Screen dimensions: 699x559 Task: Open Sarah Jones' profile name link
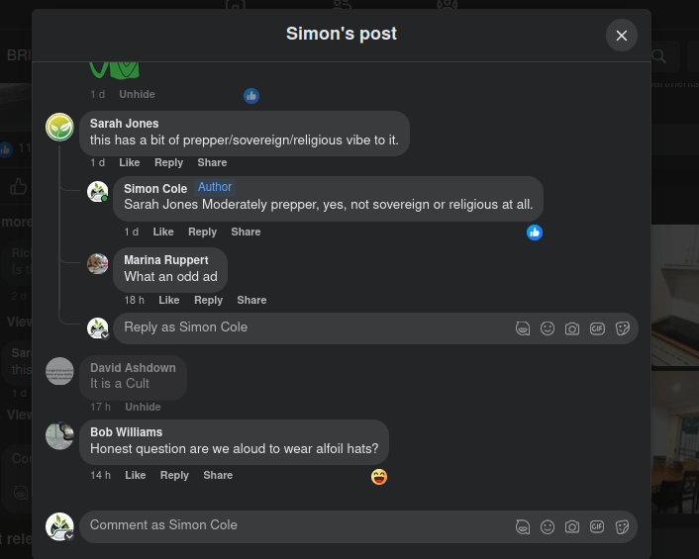125,124
